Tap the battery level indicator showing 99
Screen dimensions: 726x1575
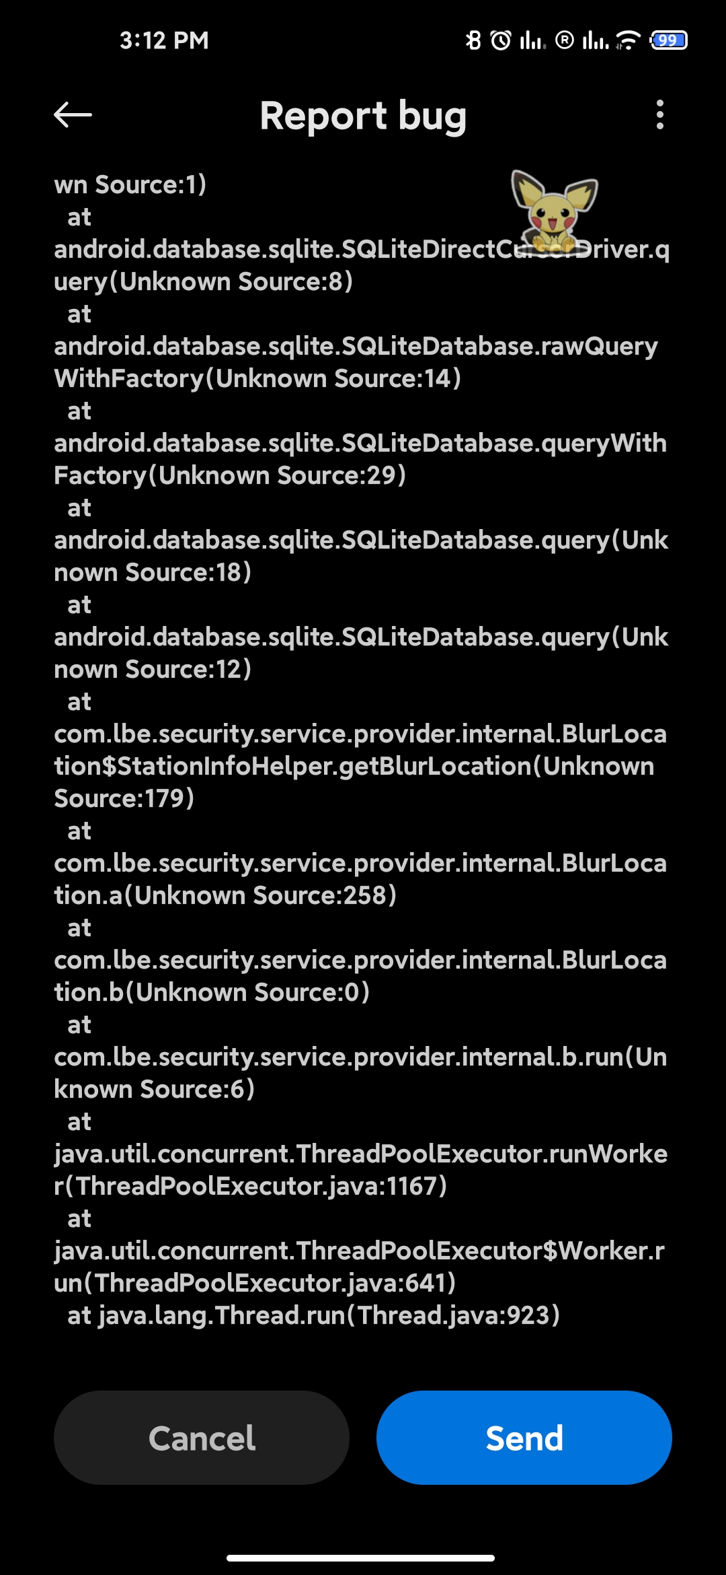[x=668, y=40]
